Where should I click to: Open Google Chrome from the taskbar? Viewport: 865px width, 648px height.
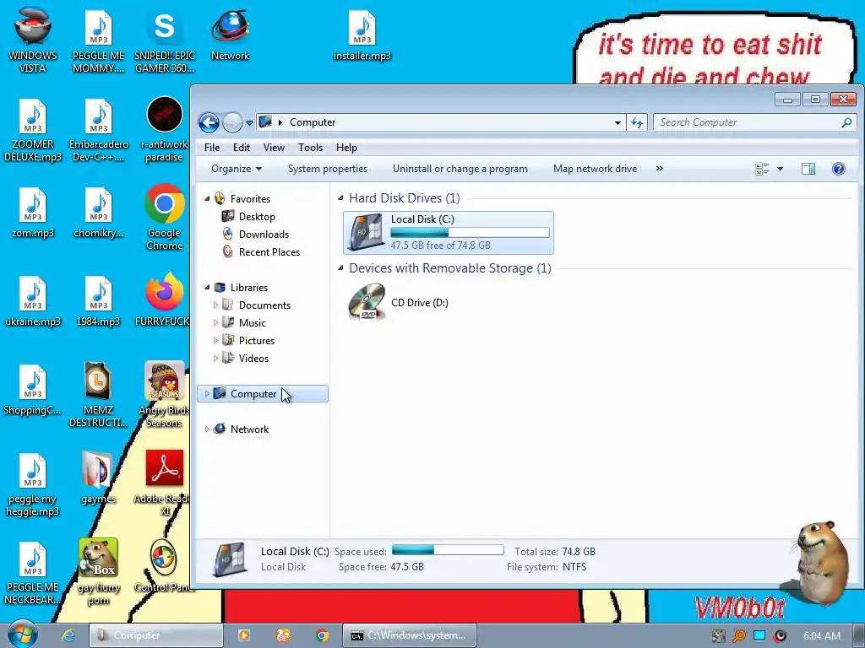click(x=322, y=635)
